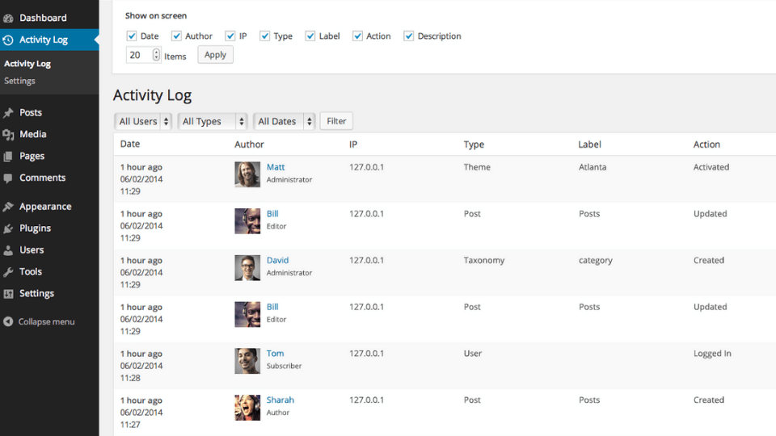Open the All Types dropdown
Image resolution: width=776 pixels, height=436 pixels.
[x=213, y=121]
